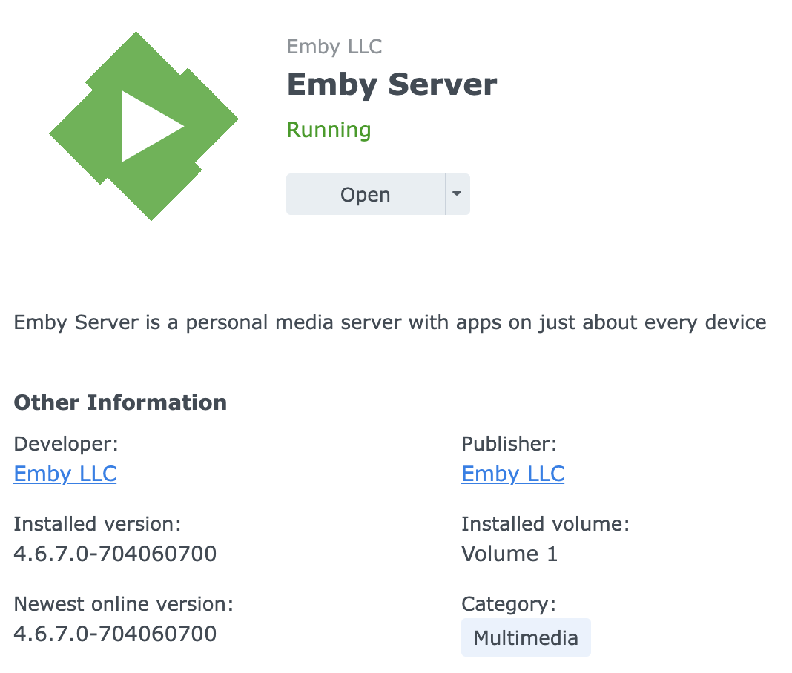Click the green Emby Server app icon
The width and height of the screenshot is (792, 673).
[x=143, y=125]
